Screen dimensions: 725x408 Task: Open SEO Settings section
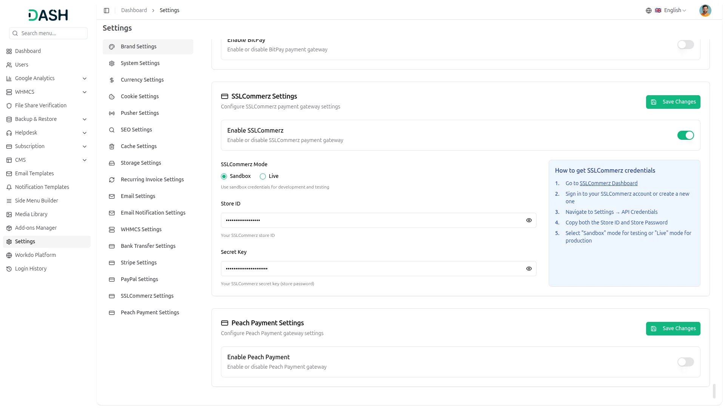coord(148,130)
